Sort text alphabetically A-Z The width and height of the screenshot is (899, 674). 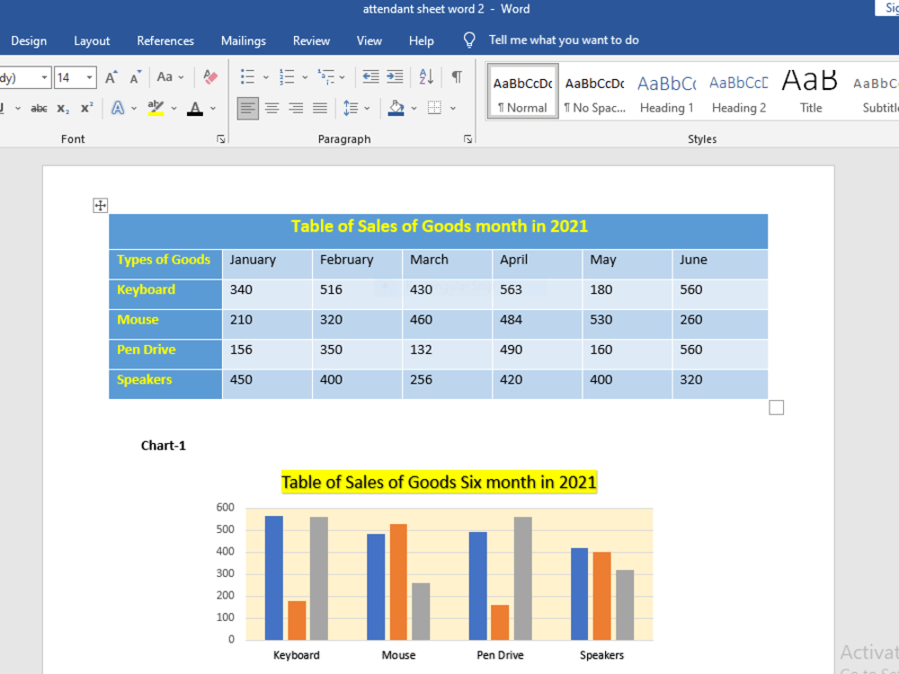(426, 76)
